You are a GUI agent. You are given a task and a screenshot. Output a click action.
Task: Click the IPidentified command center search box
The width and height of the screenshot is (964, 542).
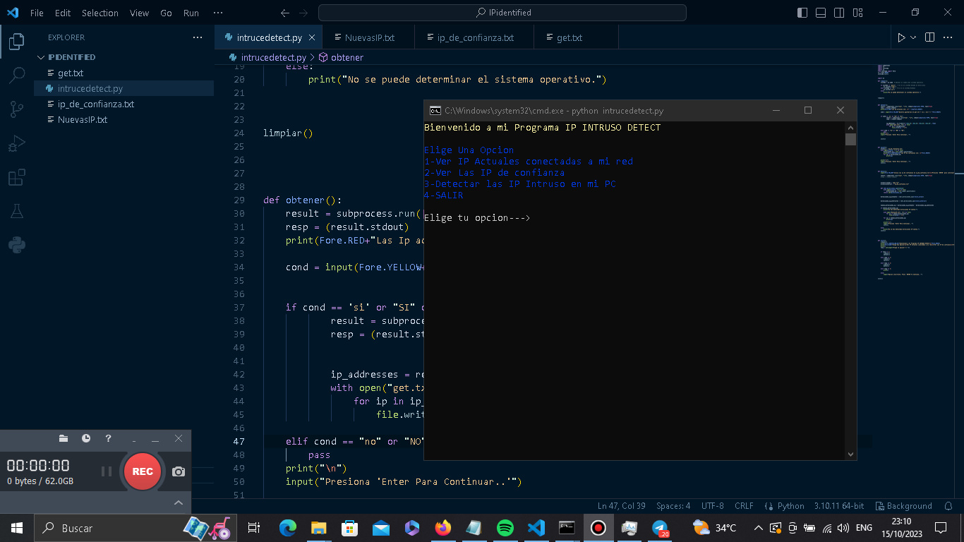[x=502, y=13]
